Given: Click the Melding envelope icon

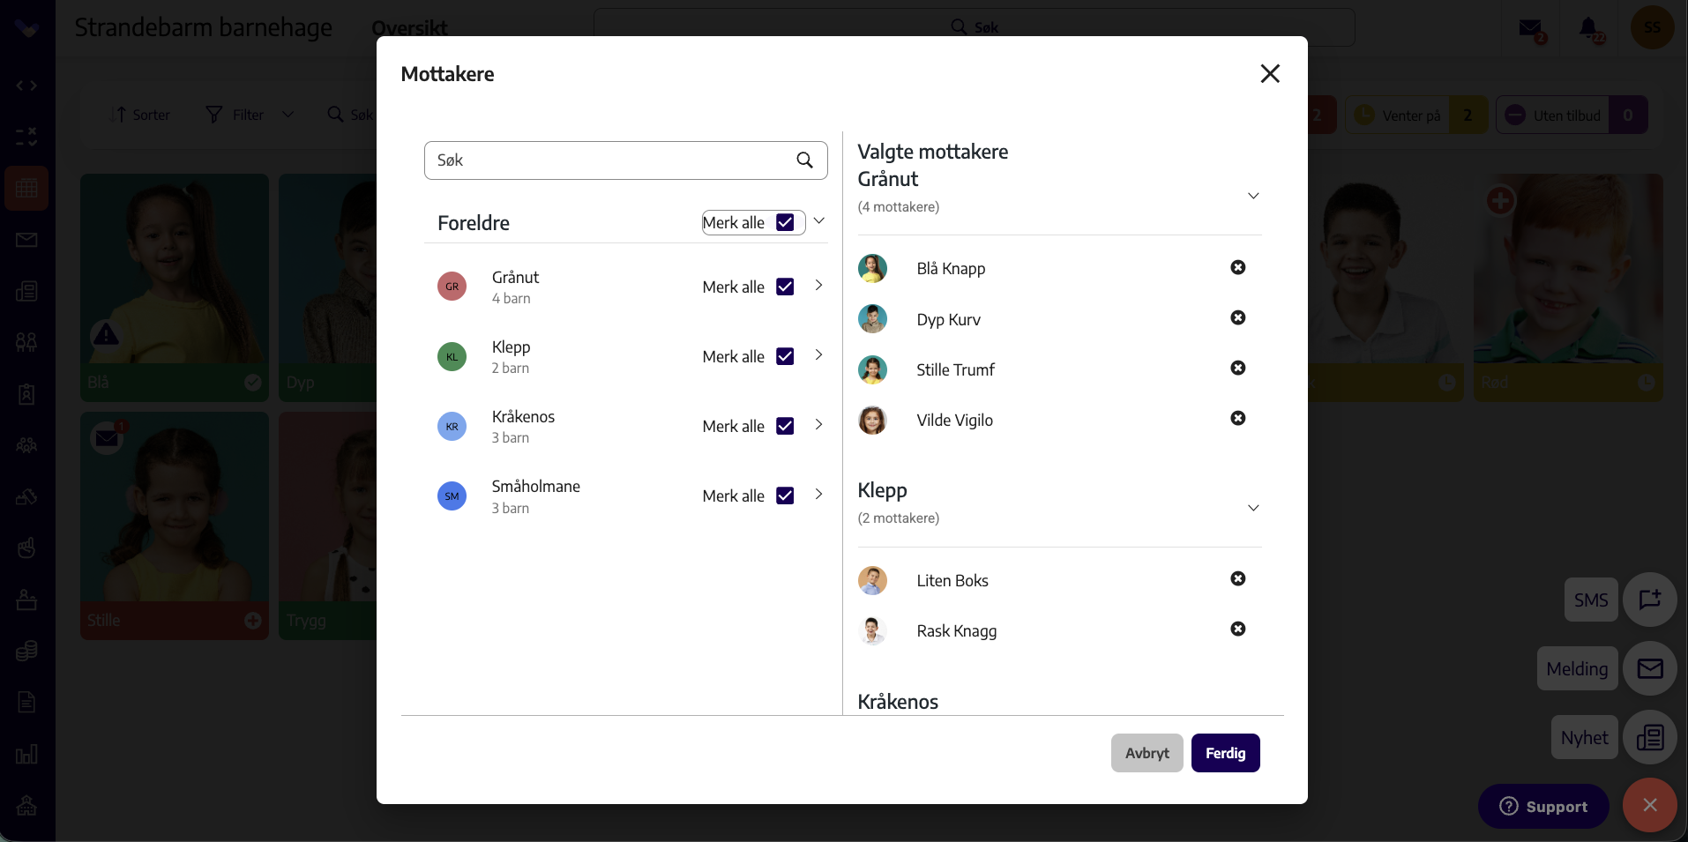Looking at the screenshot, I should click(x=1649, y=668).
